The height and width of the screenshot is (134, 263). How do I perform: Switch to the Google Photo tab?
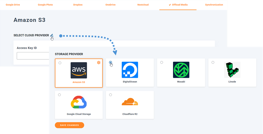(x=45, y=5)
